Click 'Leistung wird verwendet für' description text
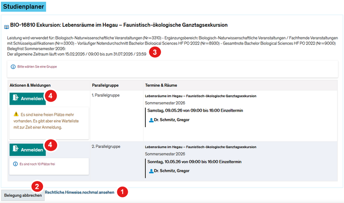This screenshot has width=344, height=203. tap(172, 41)
